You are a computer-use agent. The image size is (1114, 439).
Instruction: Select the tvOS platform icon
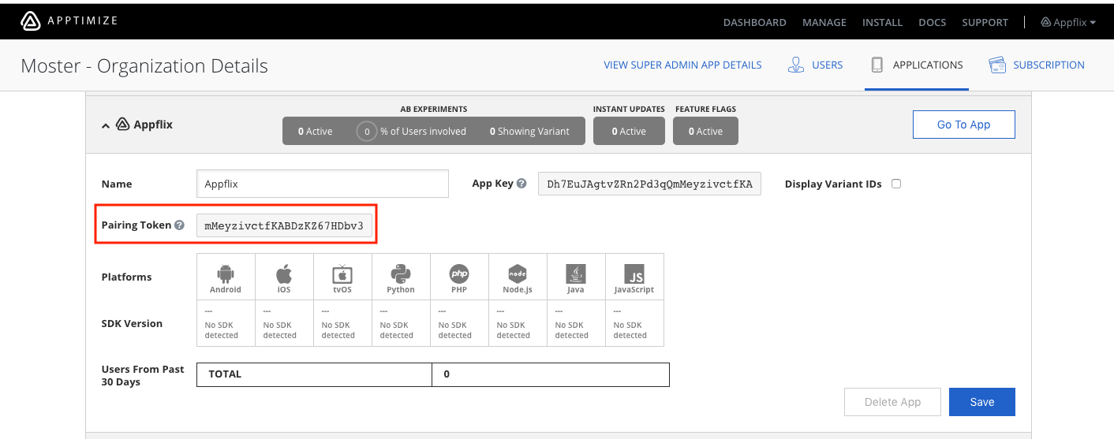342,274
